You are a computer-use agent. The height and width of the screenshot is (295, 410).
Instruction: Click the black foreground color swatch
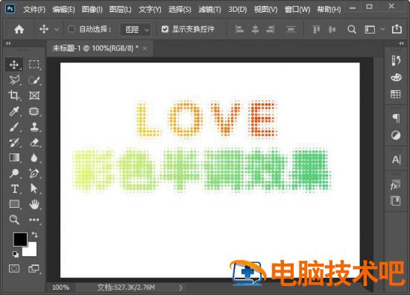(x=20, y=239)
